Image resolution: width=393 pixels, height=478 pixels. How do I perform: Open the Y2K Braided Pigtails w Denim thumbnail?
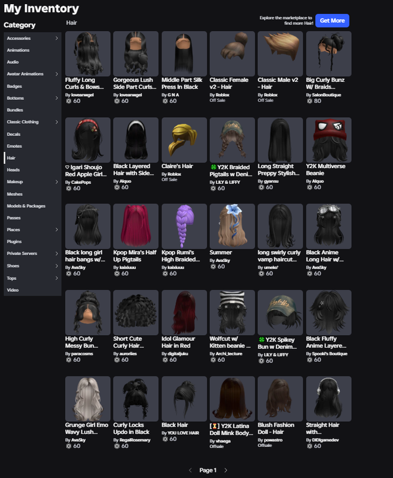(x=232, y=140)
